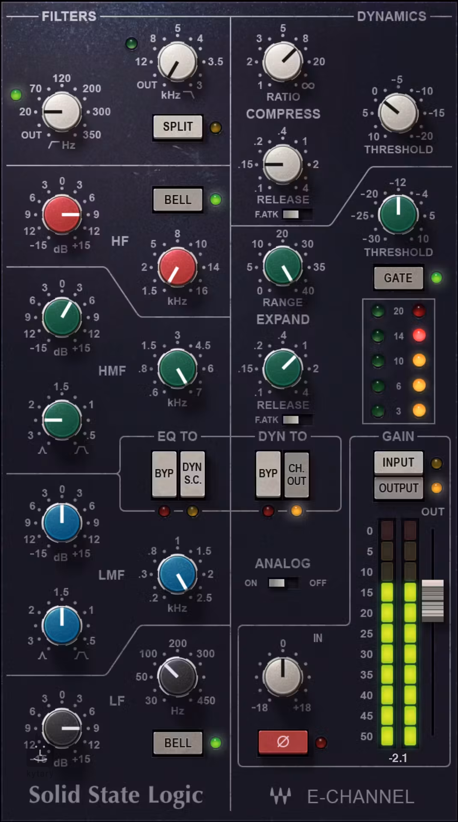
Task: Toggle the Analog ON/OFF switch
Action: click(x=283, y=583)
